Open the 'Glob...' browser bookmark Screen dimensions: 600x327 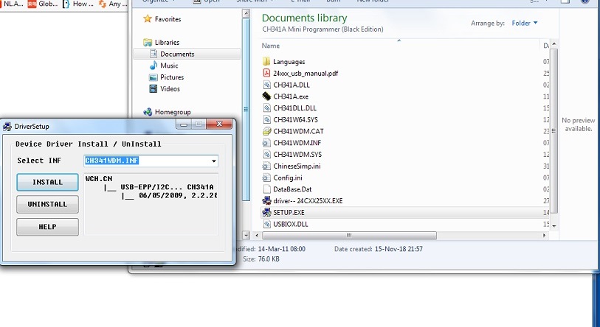pos(44,4)
